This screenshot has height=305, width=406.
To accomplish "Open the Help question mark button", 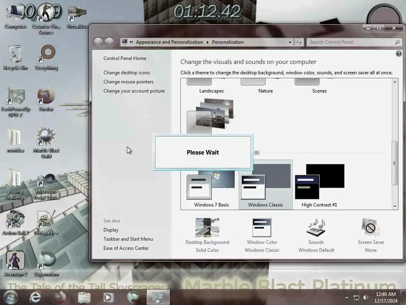I will pyautogui.click(x=398, y=54).
